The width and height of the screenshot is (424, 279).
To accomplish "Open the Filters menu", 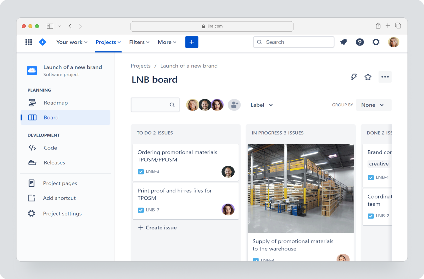I will [139, 42].
